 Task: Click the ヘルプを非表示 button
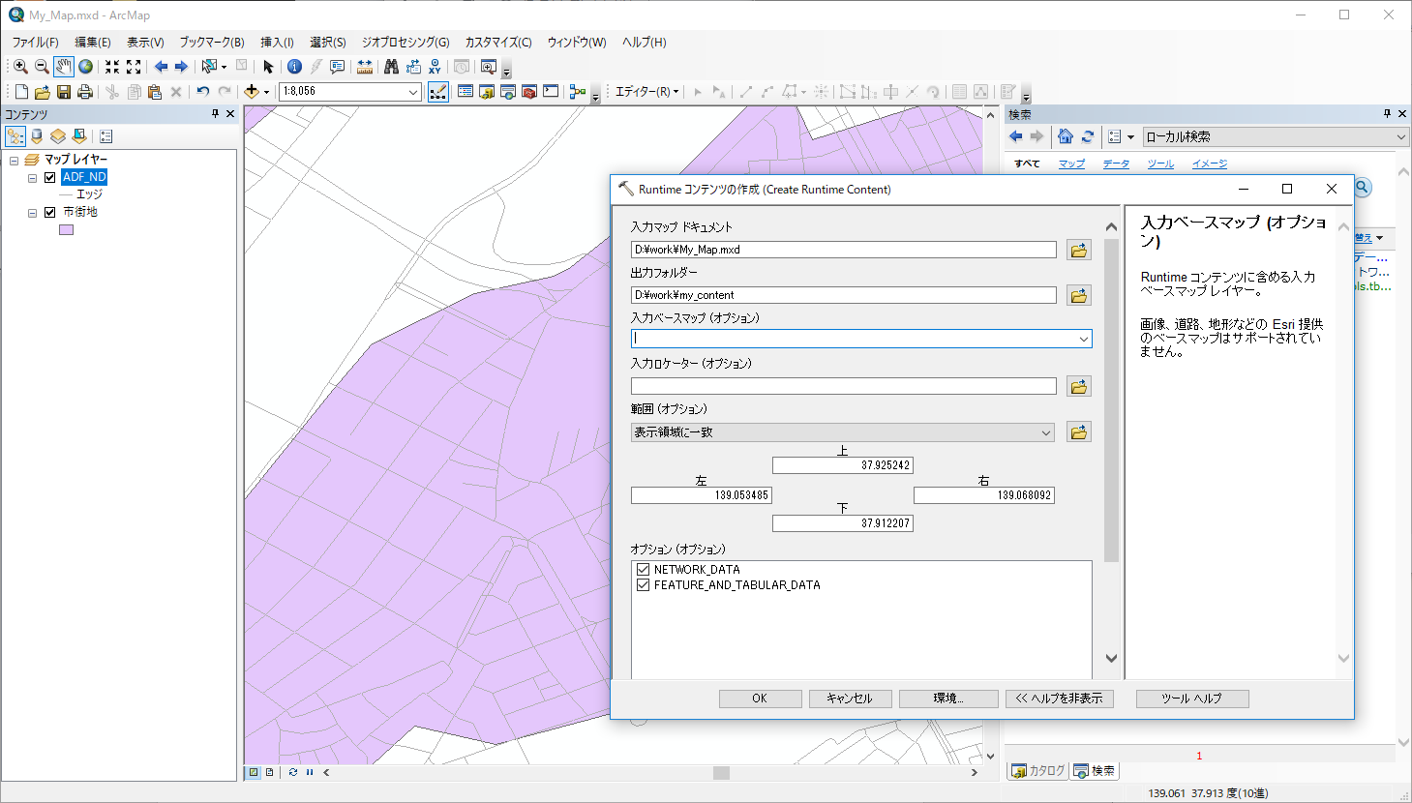(x=1060, y=699)
